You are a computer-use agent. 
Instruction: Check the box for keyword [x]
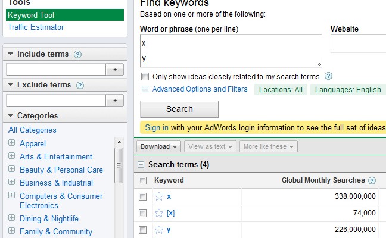pos(142,213)
